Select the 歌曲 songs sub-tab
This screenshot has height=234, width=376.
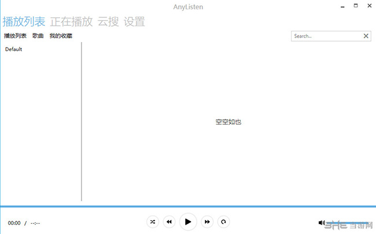(38, 36)
